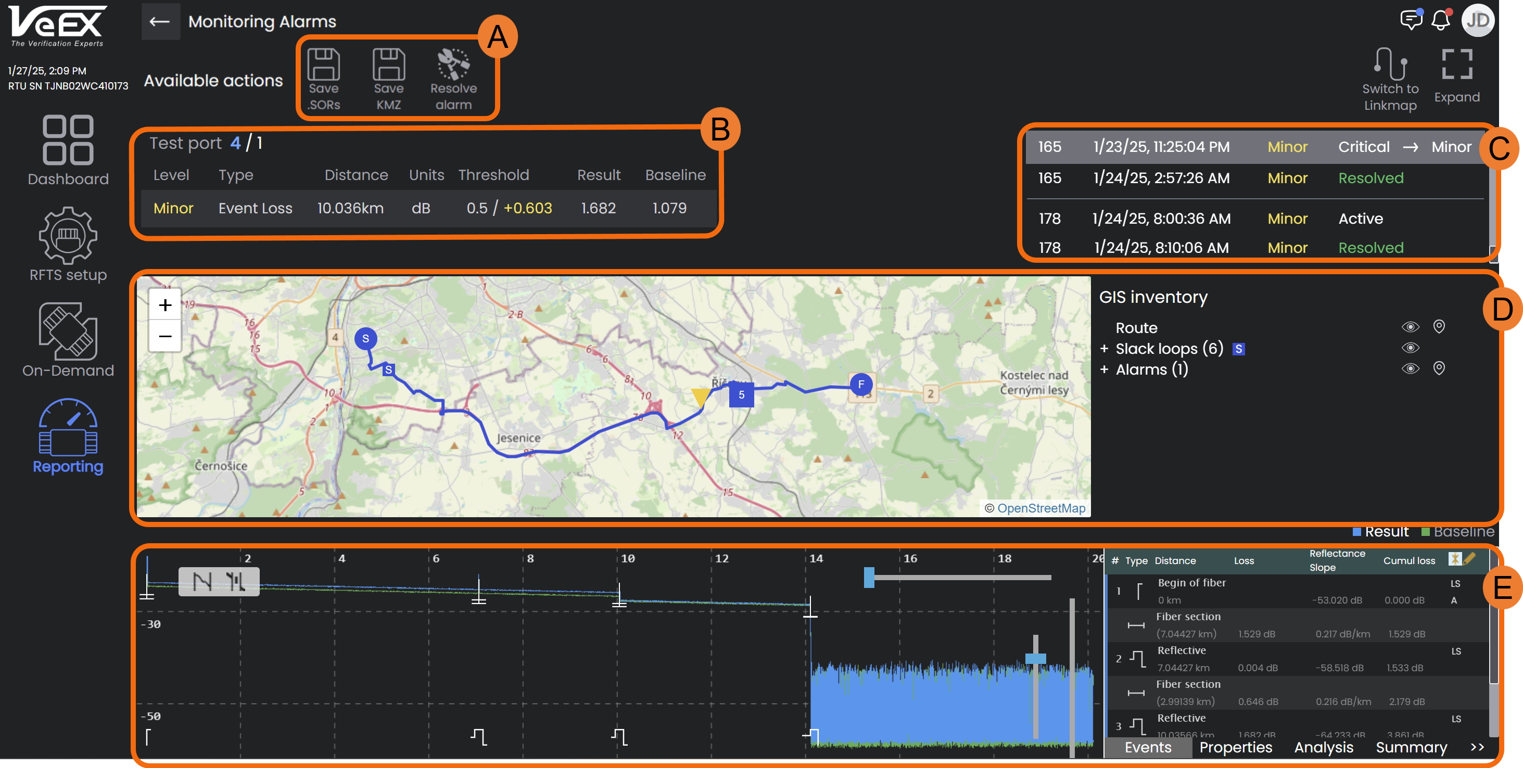Click the horizontal trace slider handle
This screenshot has width=1523, height=768.
click(869, 577)
